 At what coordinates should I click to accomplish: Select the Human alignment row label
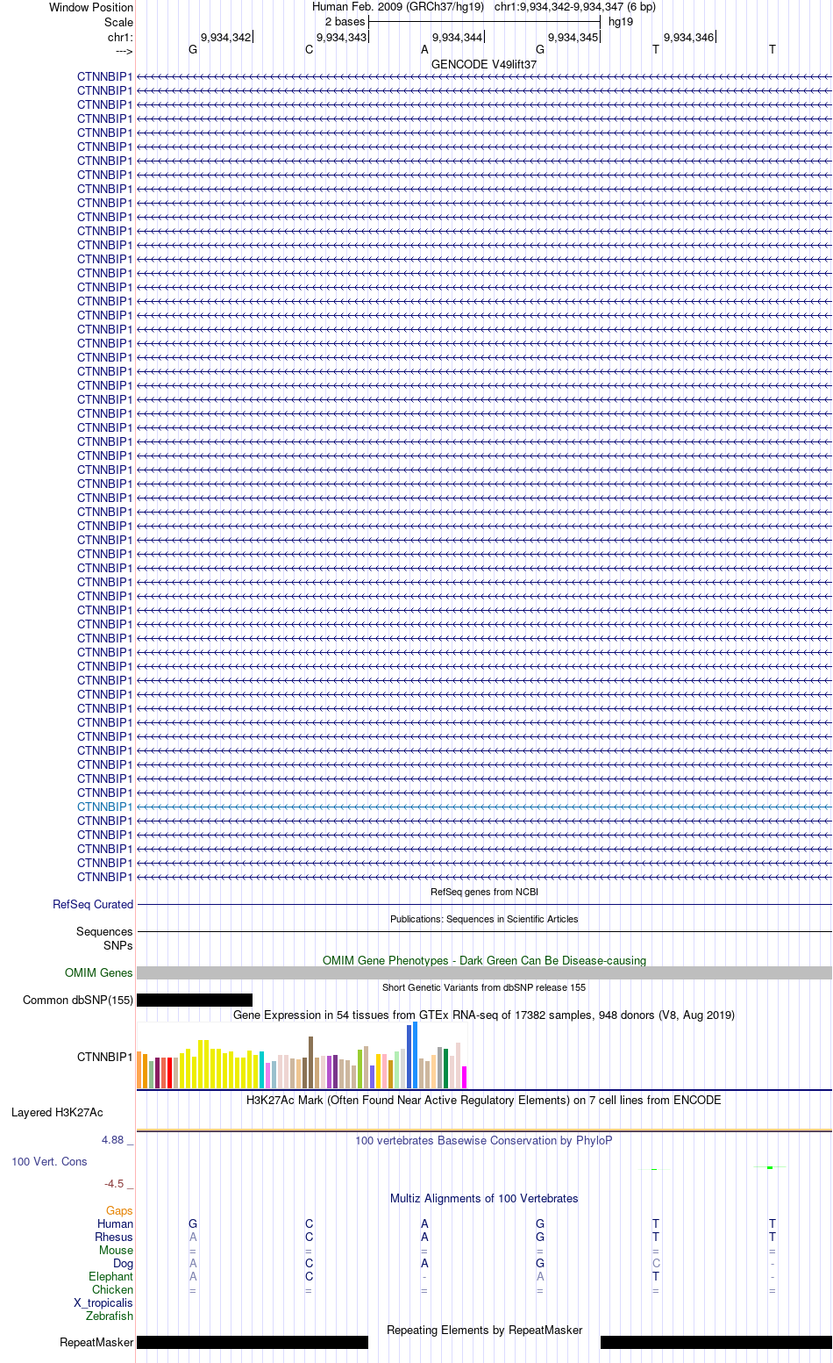coord(116,1223)
